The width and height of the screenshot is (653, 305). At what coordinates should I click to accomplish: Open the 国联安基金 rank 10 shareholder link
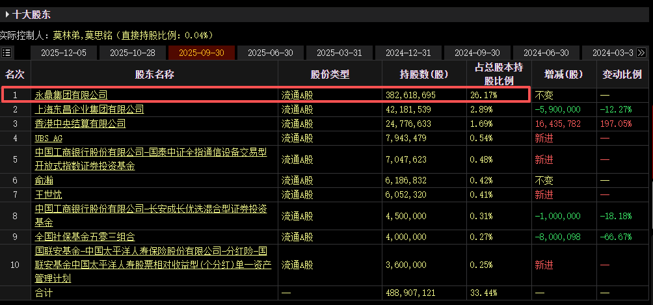tap(153, 265)
